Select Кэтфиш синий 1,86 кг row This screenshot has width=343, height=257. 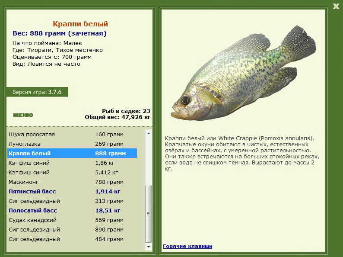(72, 163)
